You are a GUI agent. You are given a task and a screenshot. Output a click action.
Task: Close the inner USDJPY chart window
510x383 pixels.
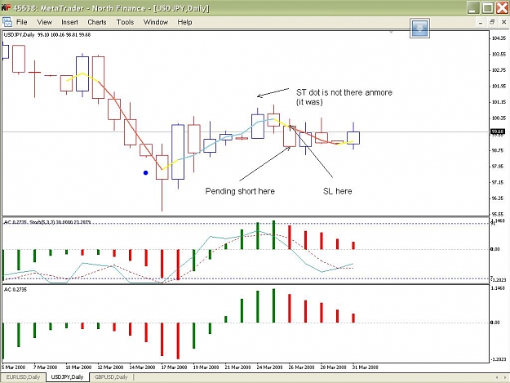click(x=503, y=22)
